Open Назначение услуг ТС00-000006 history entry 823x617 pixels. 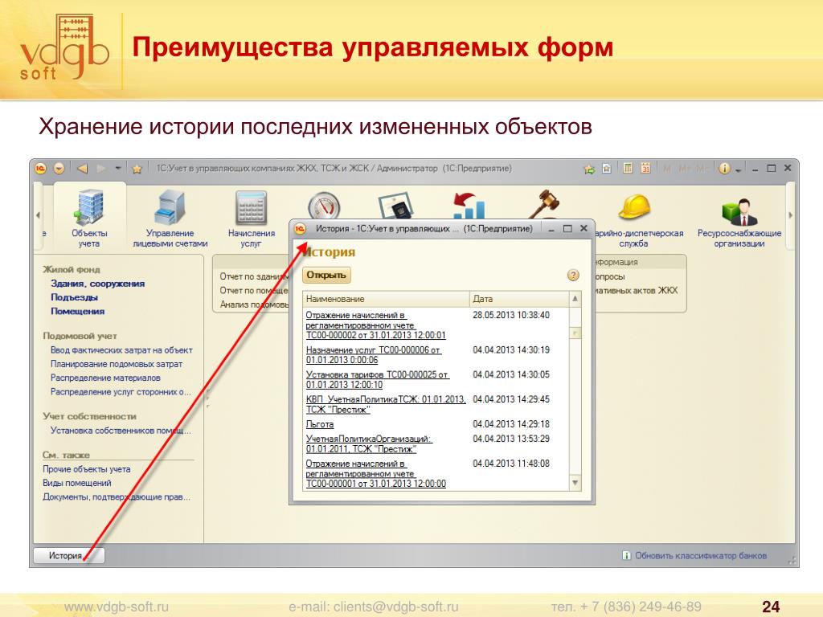pos(373,355)
